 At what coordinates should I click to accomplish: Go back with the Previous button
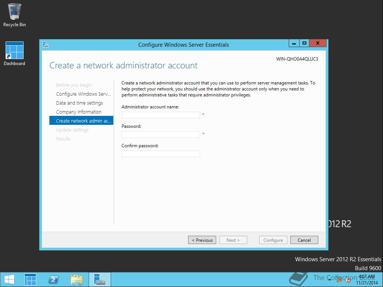tap(202, 240)
